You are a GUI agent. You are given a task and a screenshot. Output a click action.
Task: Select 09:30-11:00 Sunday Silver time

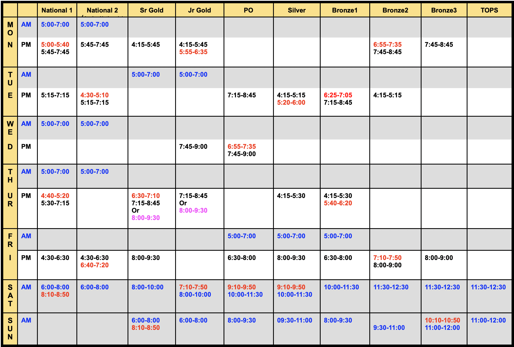pos(294,320)
